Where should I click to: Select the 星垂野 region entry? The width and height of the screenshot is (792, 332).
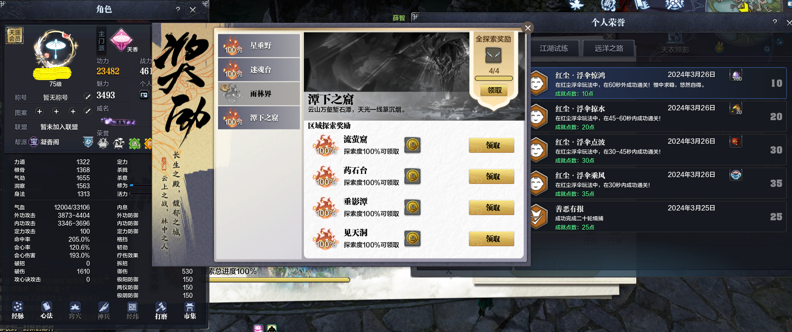[x=259, y=45]
